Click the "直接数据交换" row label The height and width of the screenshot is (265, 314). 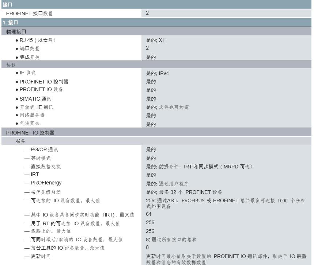coord(46,167)
